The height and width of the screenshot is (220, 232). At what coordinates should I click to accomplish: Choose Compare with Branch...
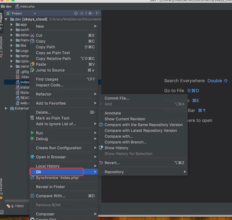pyautogui.click(x=143, y=142)
